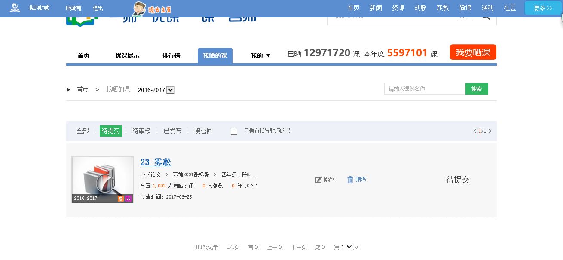Image resolution: width=563 pixels, height=260 pixels.
Task: Click the orange badge icon on the lesson thumbnail
Action: pos(121,199)
